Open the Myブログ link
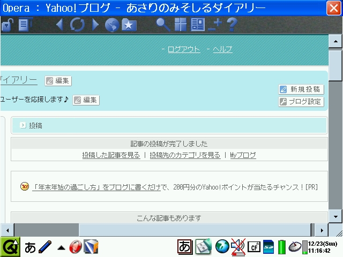Screen dimensions: 343x257 click(243, 155)
